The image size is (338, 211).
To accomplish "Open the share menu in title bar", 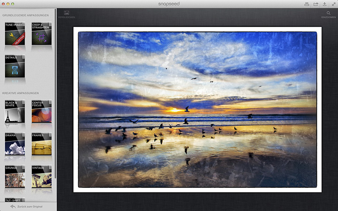I will pos(316,4).
